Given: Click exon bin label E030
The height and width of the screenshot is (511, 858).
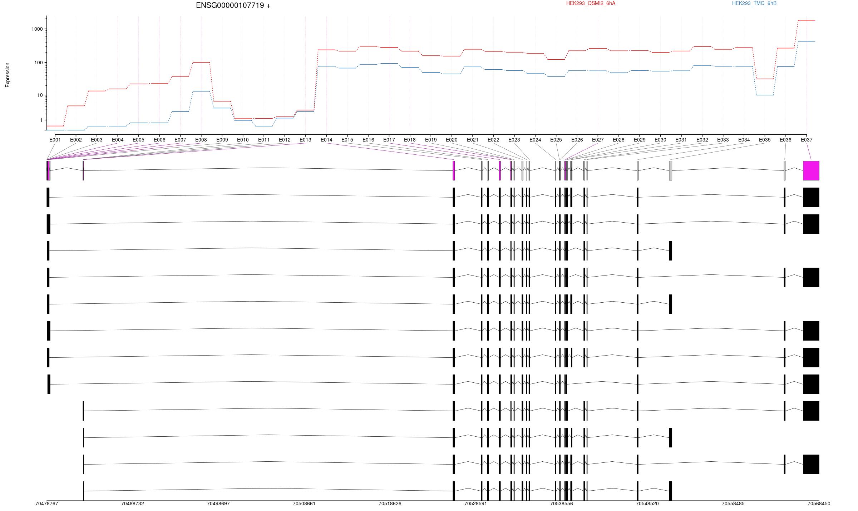Looking at the screenshot, I should click(x=660, y=140).
